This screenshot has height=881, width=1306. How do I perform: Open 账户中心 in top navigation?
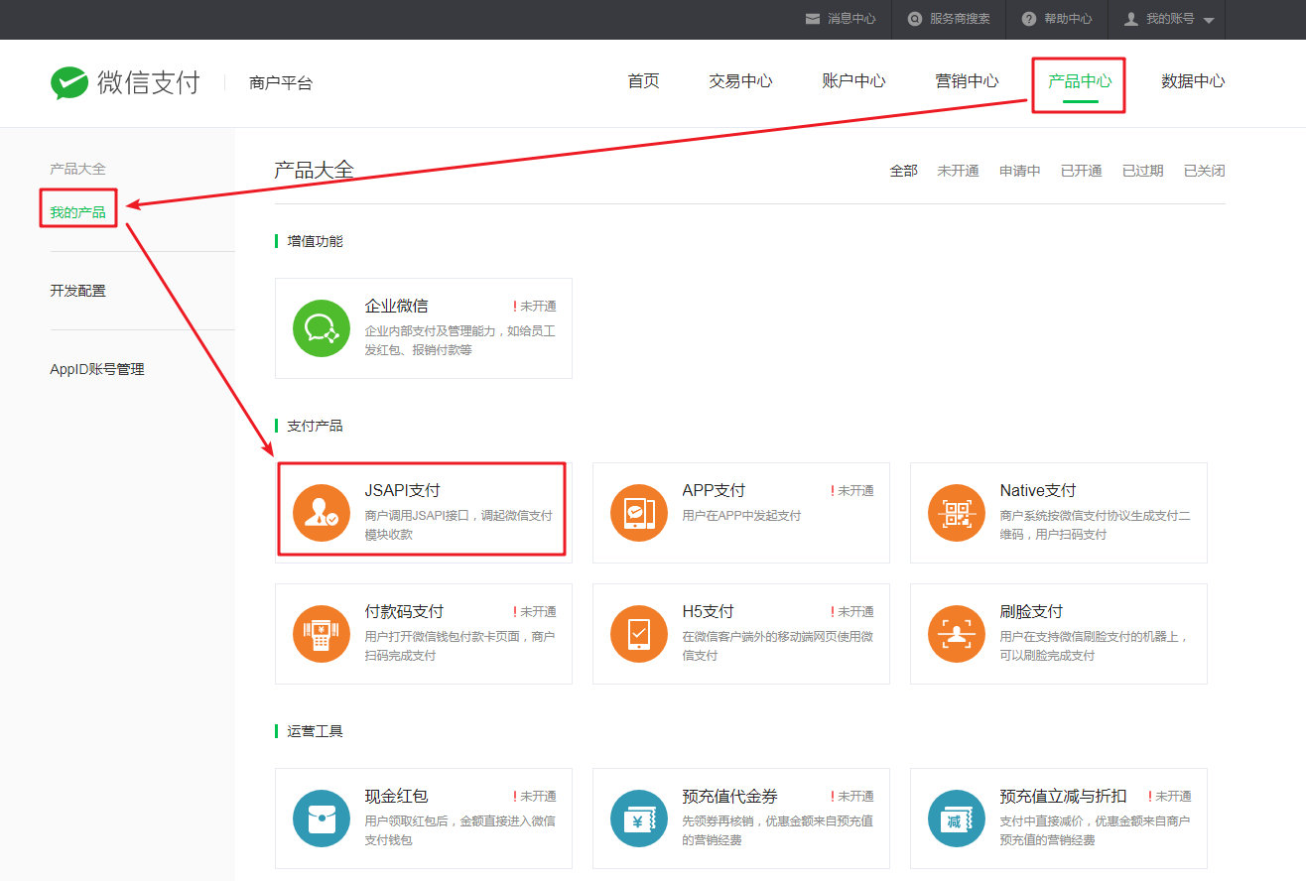pos(853,81)
